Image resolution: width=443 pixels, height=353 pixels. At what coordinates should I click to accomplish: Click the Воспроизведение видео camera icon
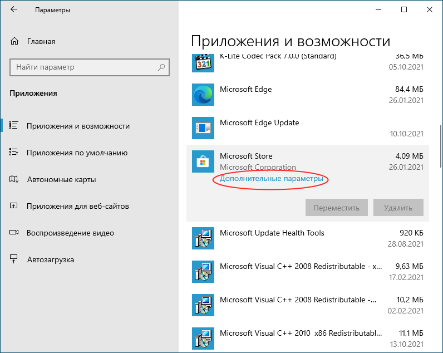[14, 232]
